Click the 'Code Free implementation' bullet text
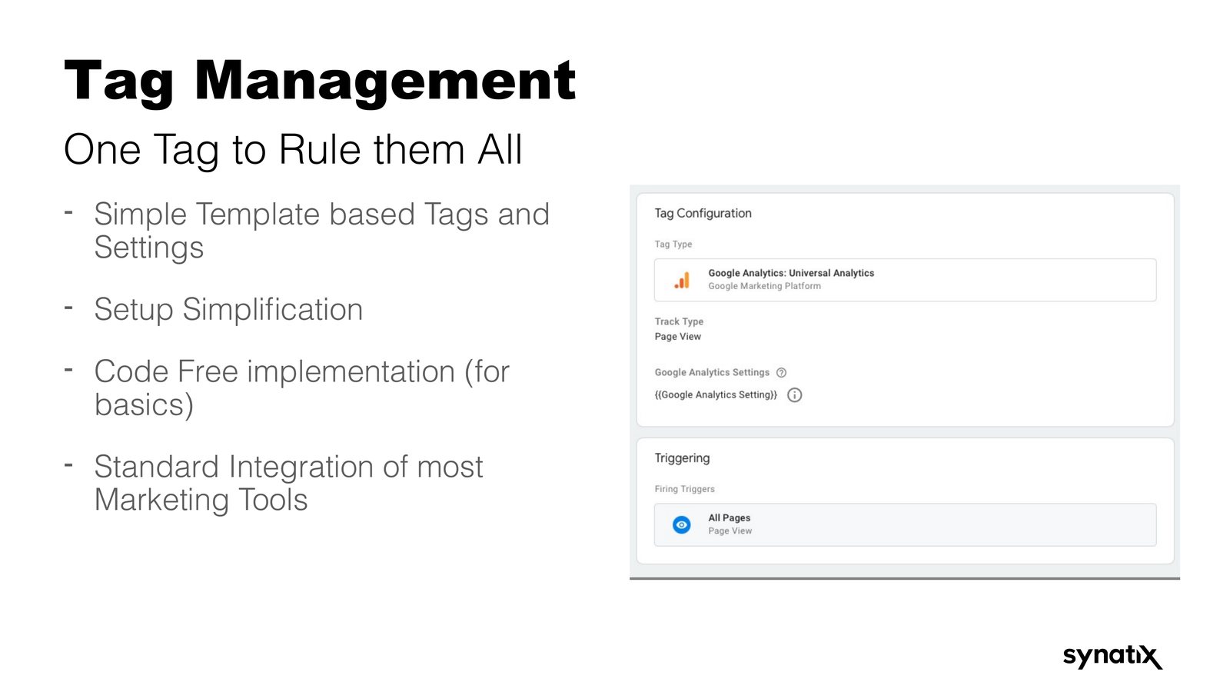Screen dimensions: 1230x692 click(301, 372)
